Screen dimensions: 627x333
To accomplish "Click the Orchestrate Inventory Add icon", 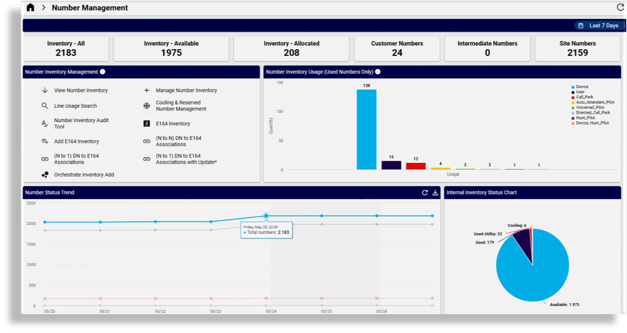I will click(x=45, y=174).
